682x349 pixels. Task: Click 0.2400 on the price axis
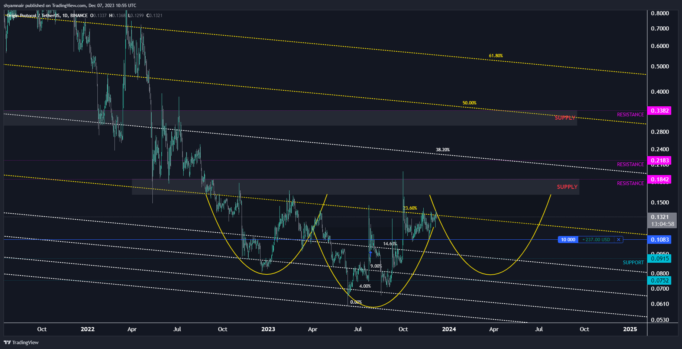point(660,149)
